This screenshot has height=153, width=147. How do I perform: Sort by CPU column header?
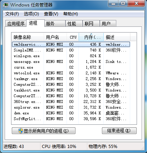click(73, 37)
